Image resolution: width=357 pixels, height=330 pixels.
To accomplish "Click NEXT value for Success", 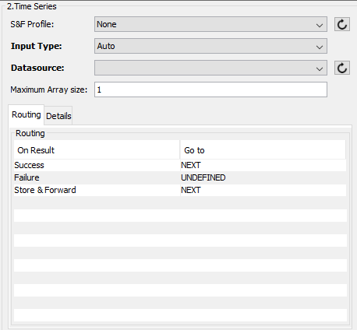I will 191,165.
